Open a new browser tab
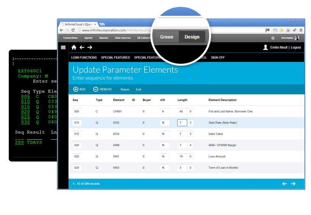311x215 pixels. click(102, 24)
